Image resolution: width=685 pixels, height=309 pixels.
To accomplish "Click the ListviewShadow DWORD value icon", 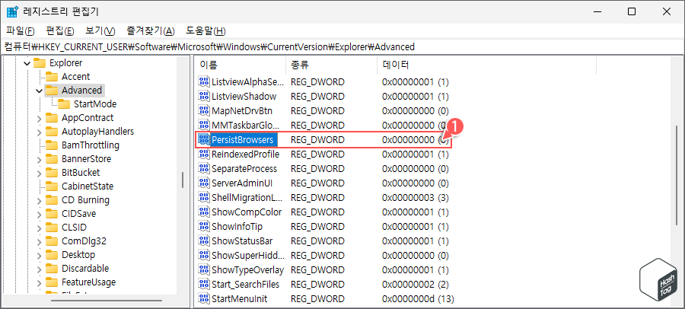I will (204, 96).
